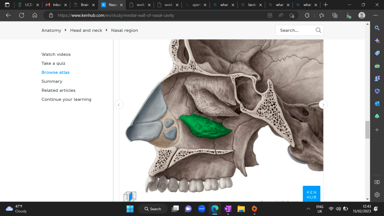Viewport: 384px width, 216px height.
Task: Switch to the 'lacrin' search tab
Action: point(252,5)
